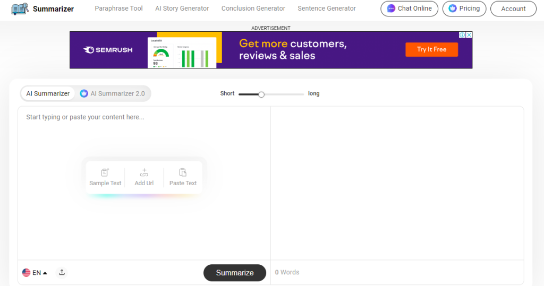
Task: Go to Sentence Generator
Action: 327,8
